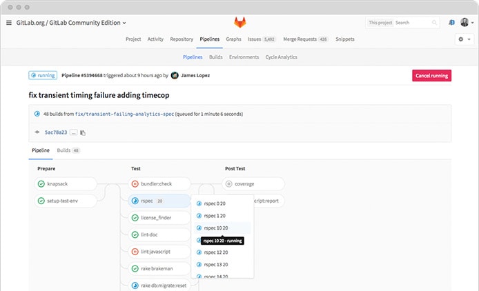Open the fix/transient-failing-analytics-spec branch link
Viewport: 479px width, 291px height.
coord(124,114)
